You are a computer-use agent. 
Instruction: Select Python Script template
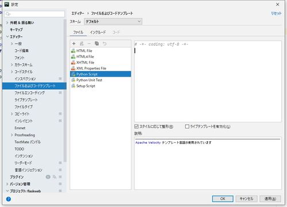tap(100, 74)
